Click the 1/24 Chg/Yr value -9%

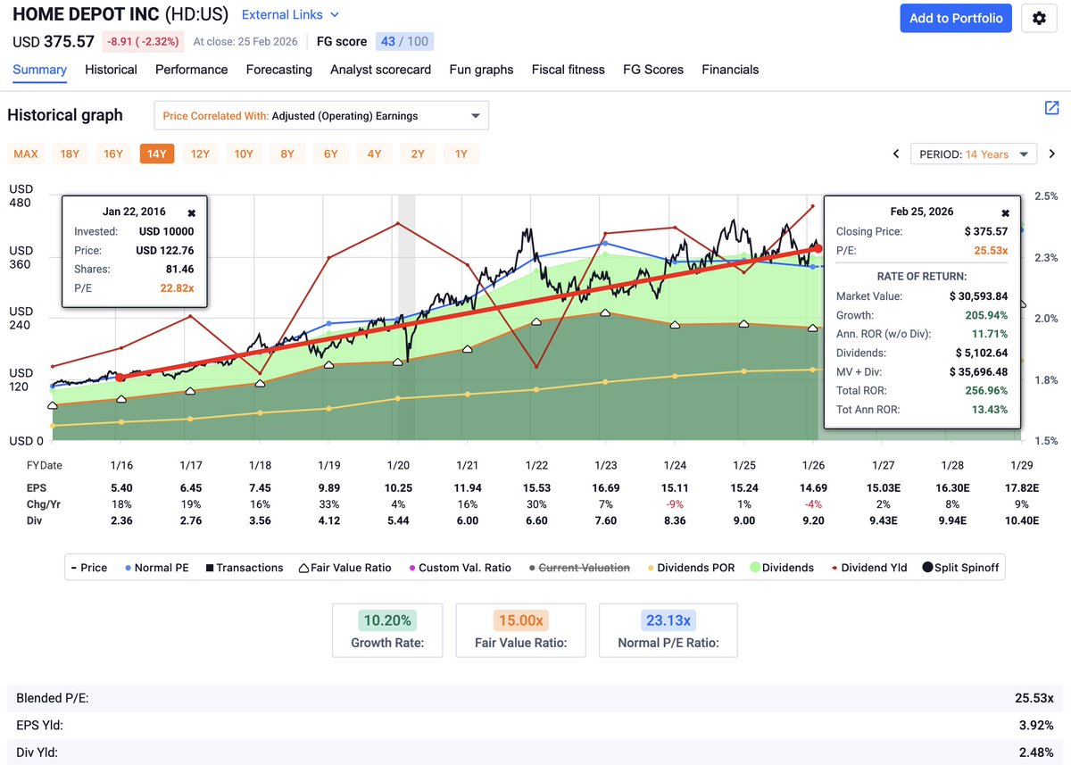675,503
